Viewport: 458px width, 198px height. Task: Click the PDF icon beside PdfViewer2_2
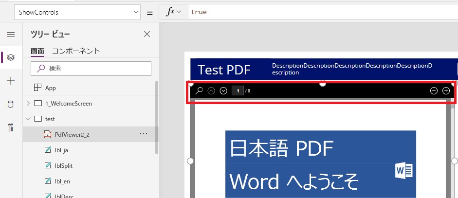coord(47,134)
